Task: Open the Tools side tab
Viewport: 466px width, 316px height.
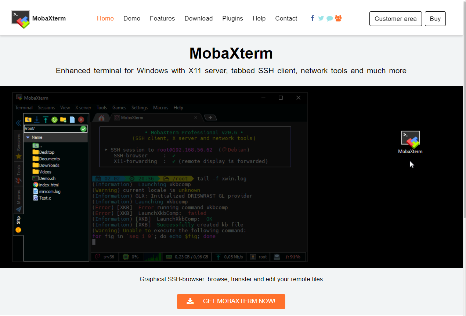Action: click(x=18, y=174)
